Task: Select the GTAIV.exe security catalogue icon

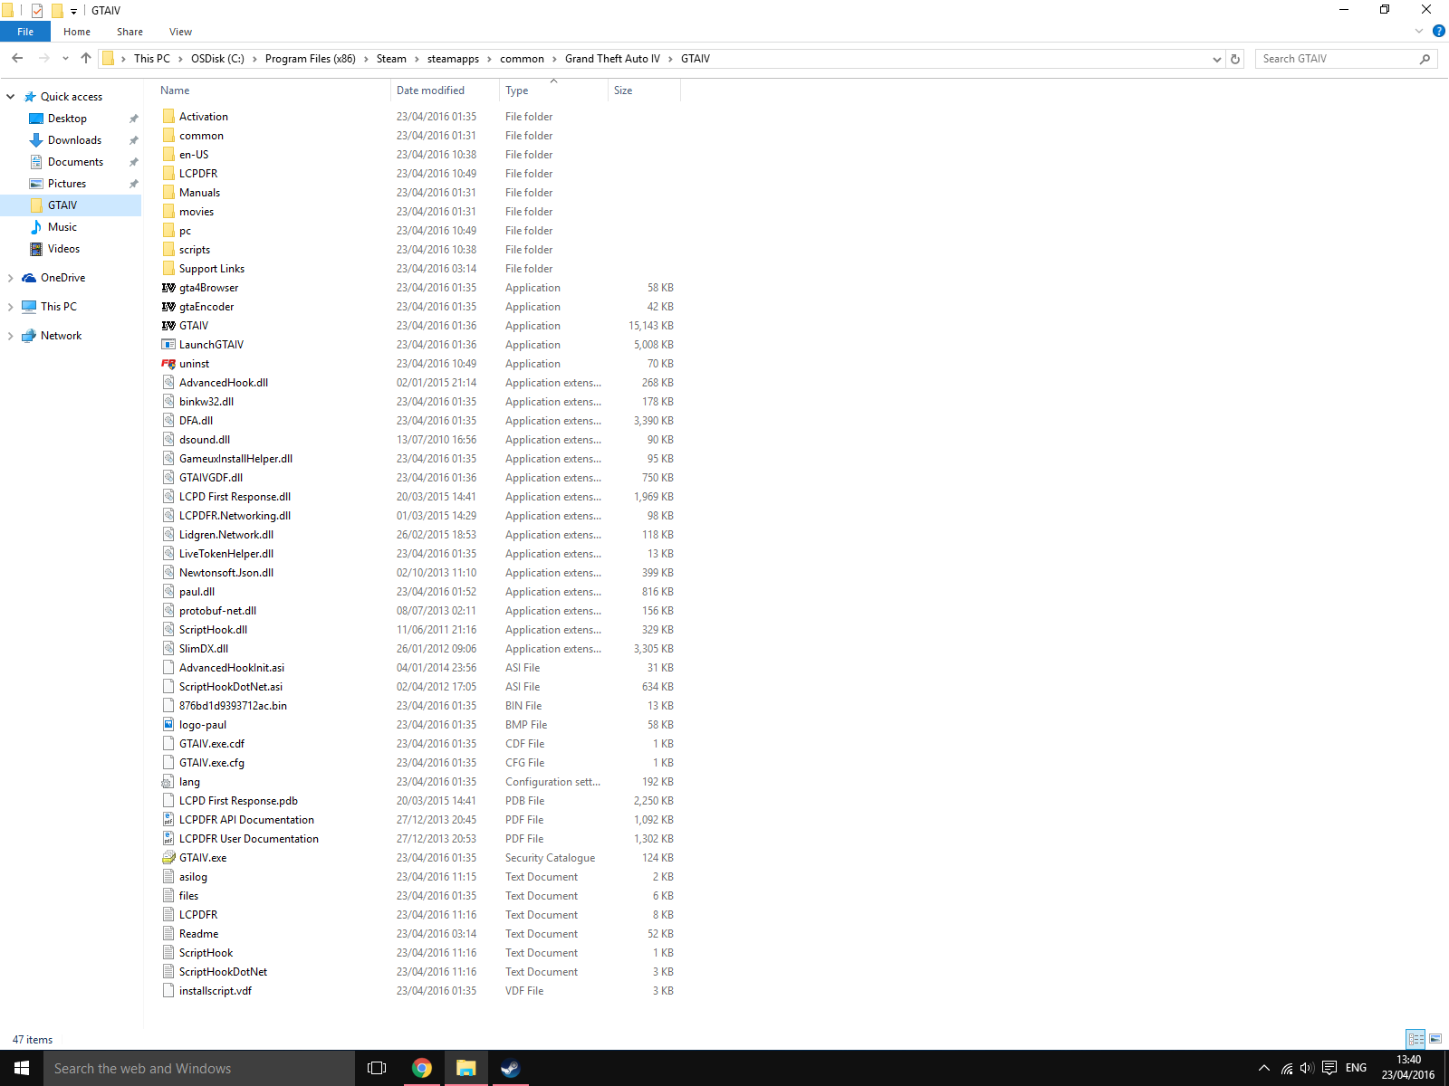Action: [x=168, y=858]
